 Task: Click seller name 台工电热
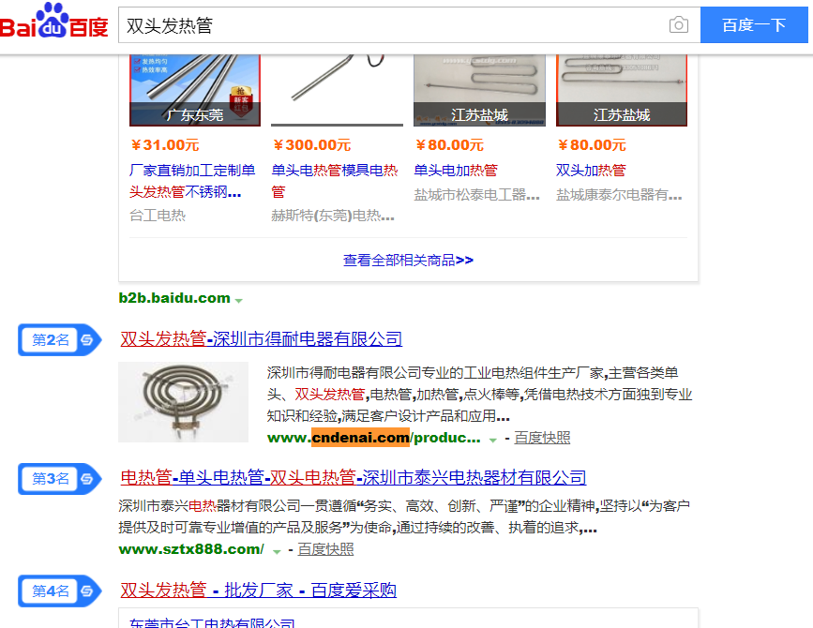click(x=158, y=216)
